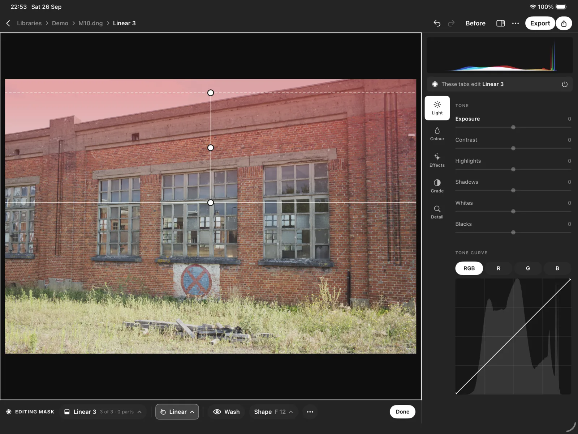This screenshot has height=434, width=578.
Task: Click the Contrast slider handle
Action: pyautogui.click(x=513, y=148)
